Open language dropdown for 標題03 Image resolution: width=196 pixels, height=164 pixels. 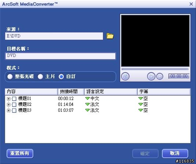click(88, 110)
